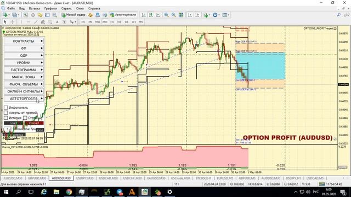Screen dimensions: 351x197
Task: Click the number field showing 3
Action: [7, 129]
